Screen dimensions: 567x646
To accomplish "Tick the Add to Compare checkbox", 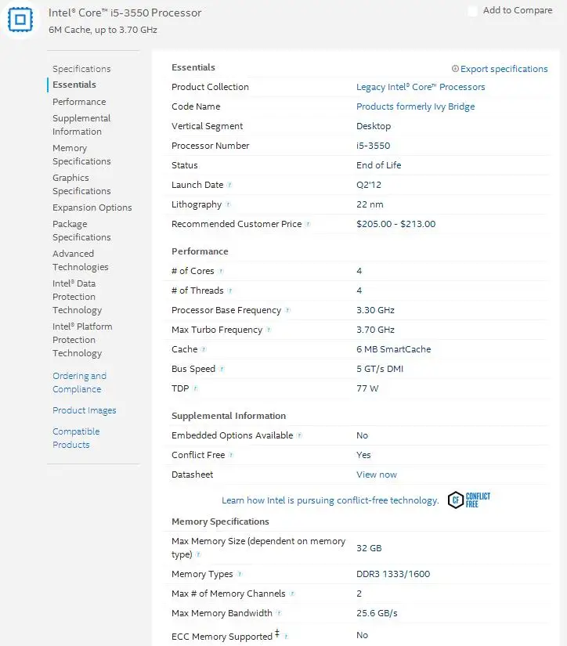I will (472, 11).
